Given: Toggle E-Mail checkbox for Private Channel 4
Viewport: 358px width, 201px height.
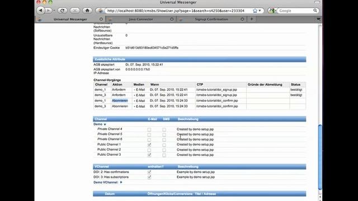Looking at the screenshot, I should point(149,130).
